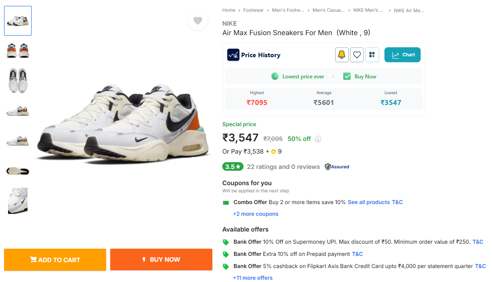Viewport: 492px width, 282px height.
Task: Click the price alert bell icon
Action: (342, 55)
